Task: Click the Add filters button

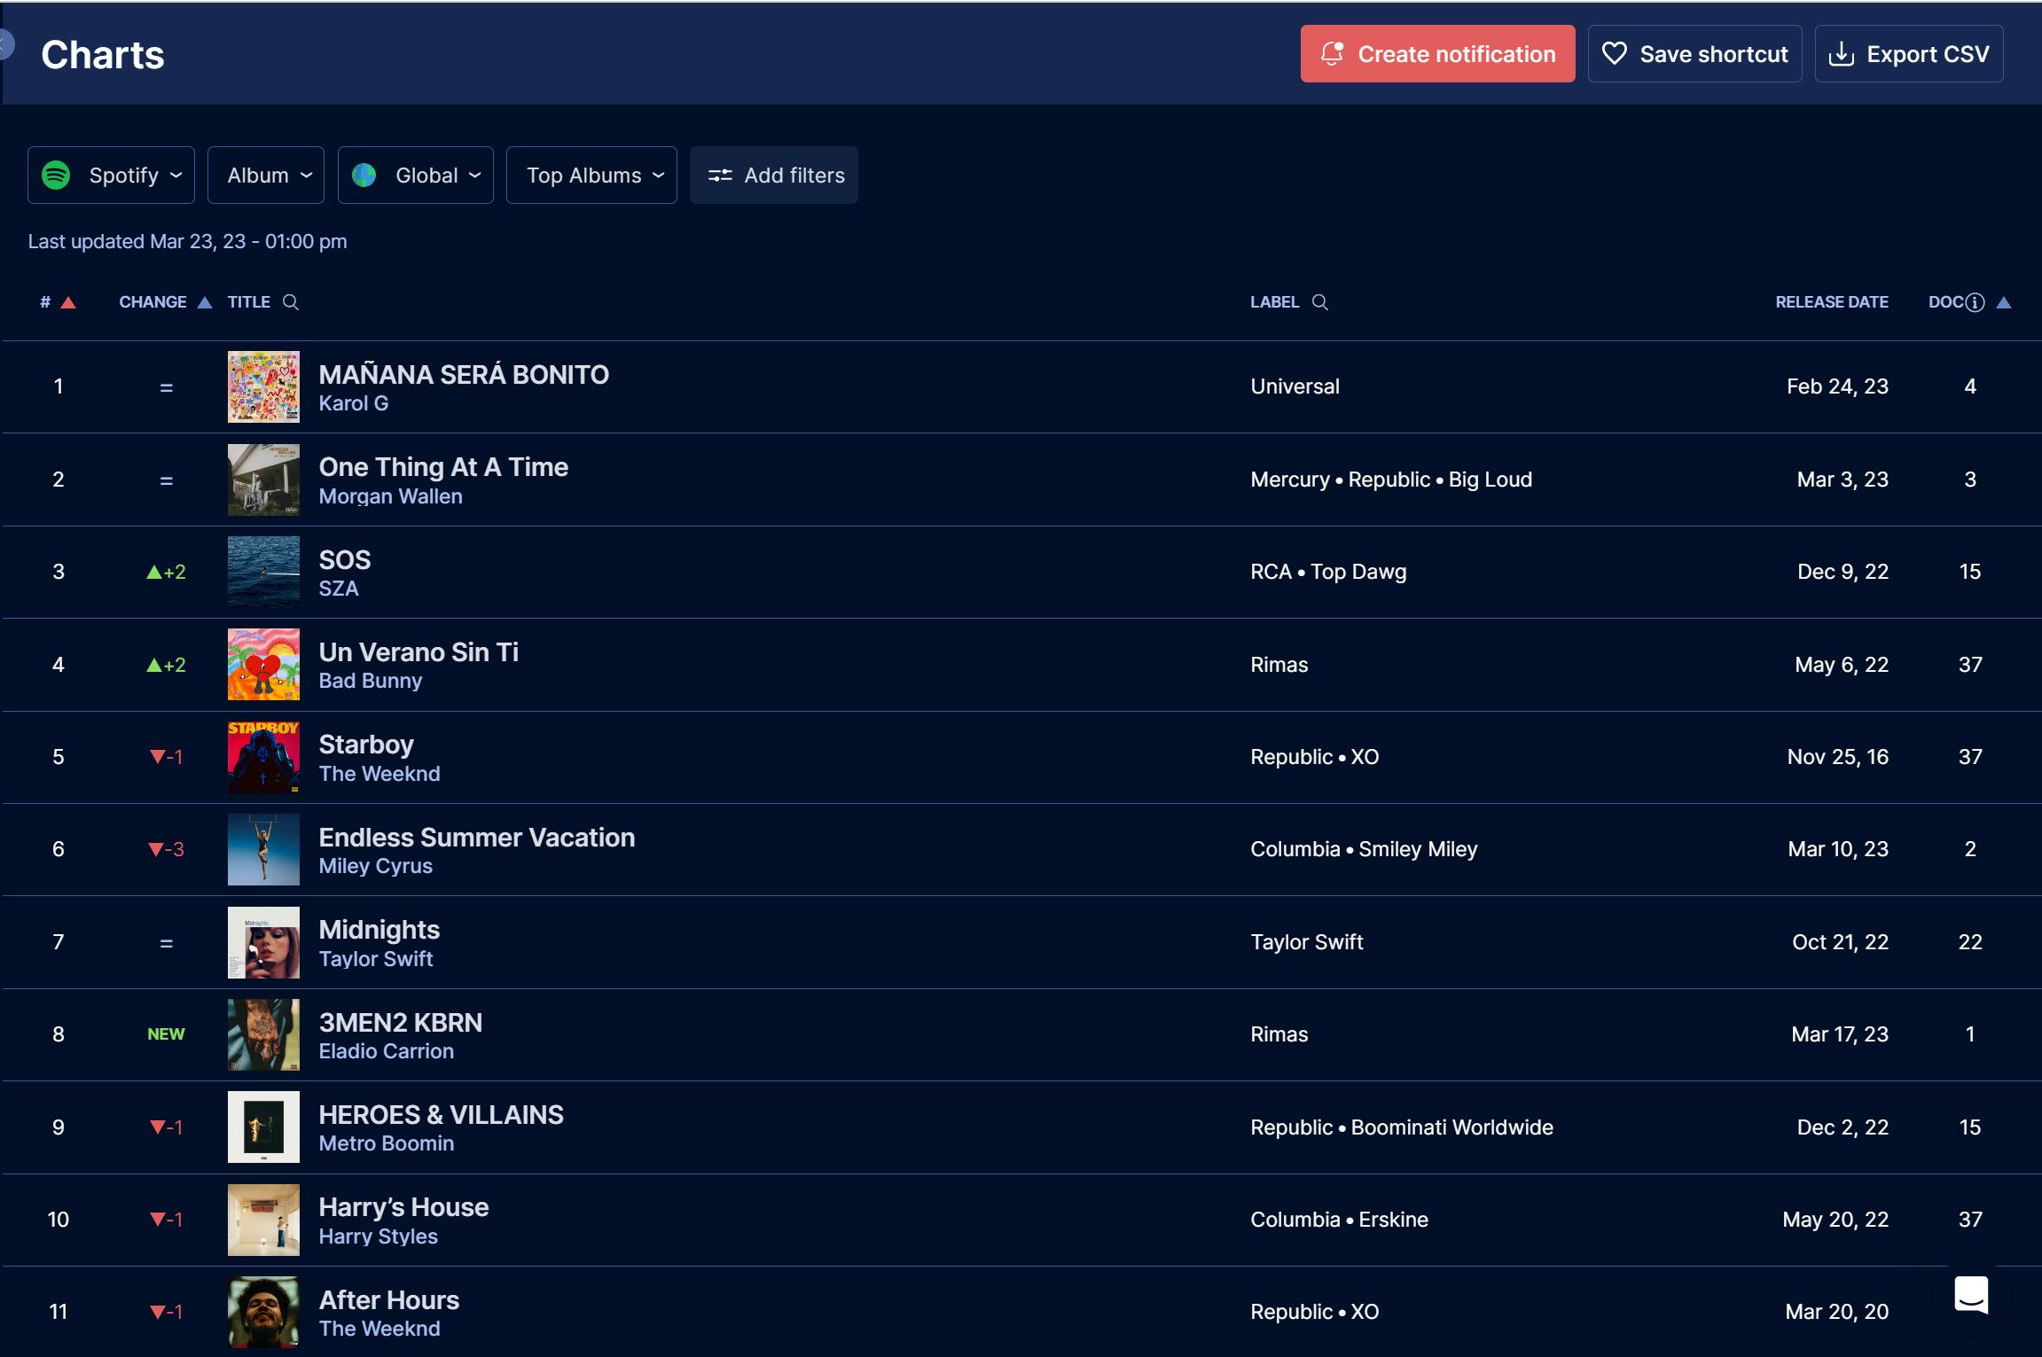Action: [774, 175]
